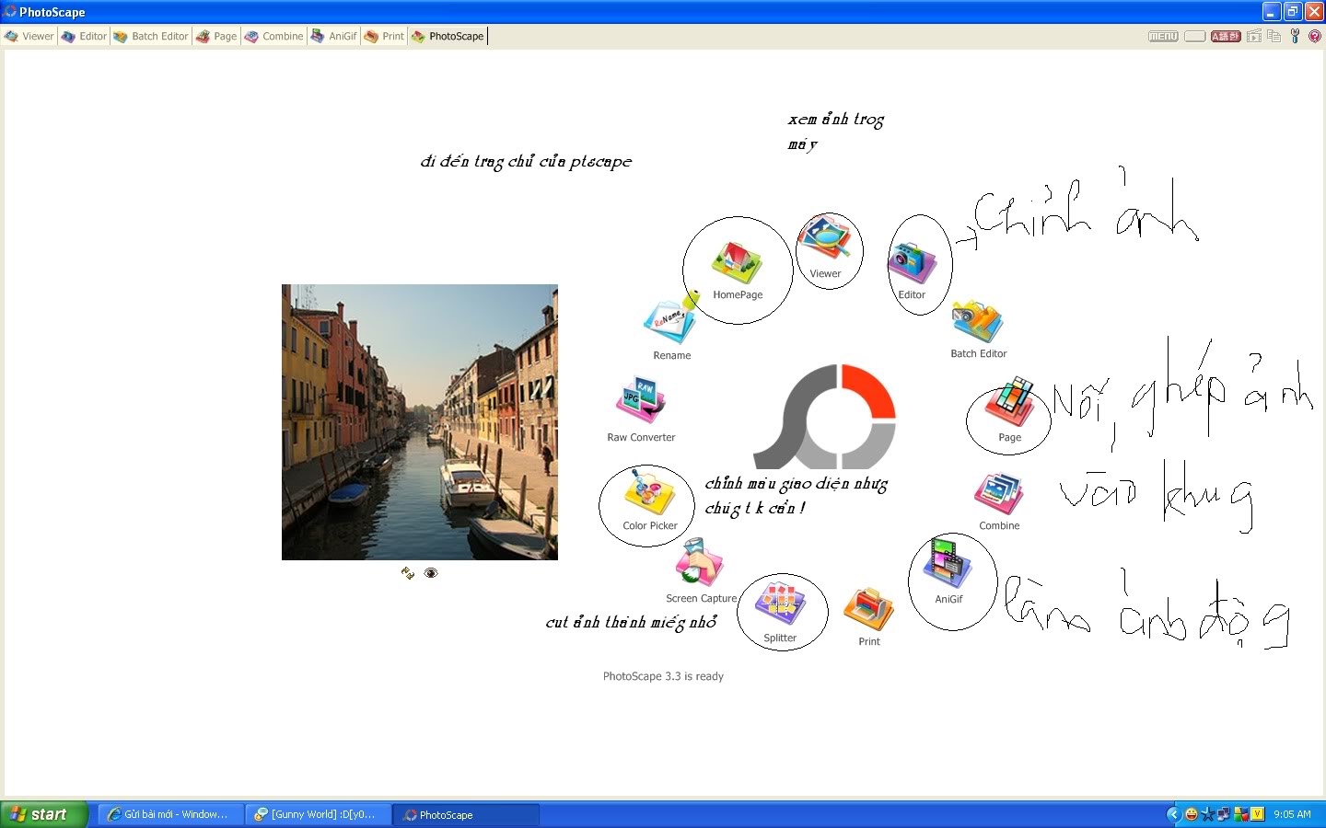Expand hidden system tray icons
Screen dimensions: 1326x828
pyautogui.click(x=1173, y=814)
